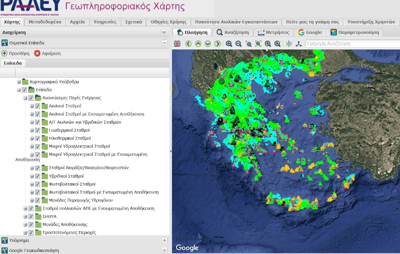Click the zoom in magnifier icon

(x=229, y=44)
